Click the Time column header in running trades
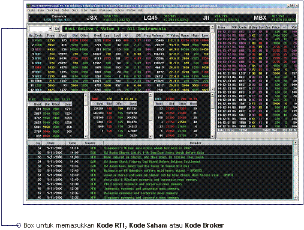 [x=224, y=27]
